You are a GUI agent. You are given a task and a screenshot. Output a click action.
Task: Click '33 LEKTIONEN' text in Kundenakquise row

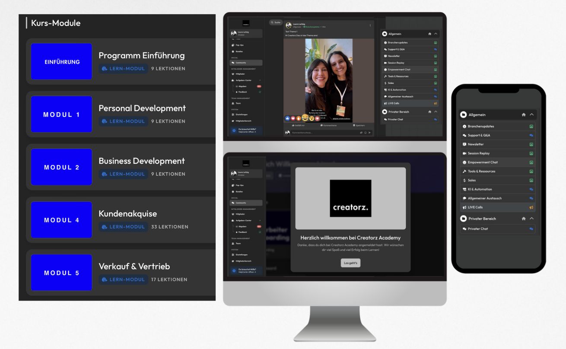170,227
